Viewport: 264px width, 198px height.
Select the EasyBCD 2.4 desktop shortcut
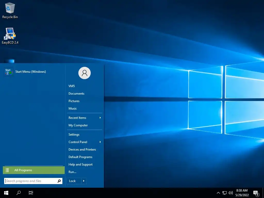pos(10,36)
